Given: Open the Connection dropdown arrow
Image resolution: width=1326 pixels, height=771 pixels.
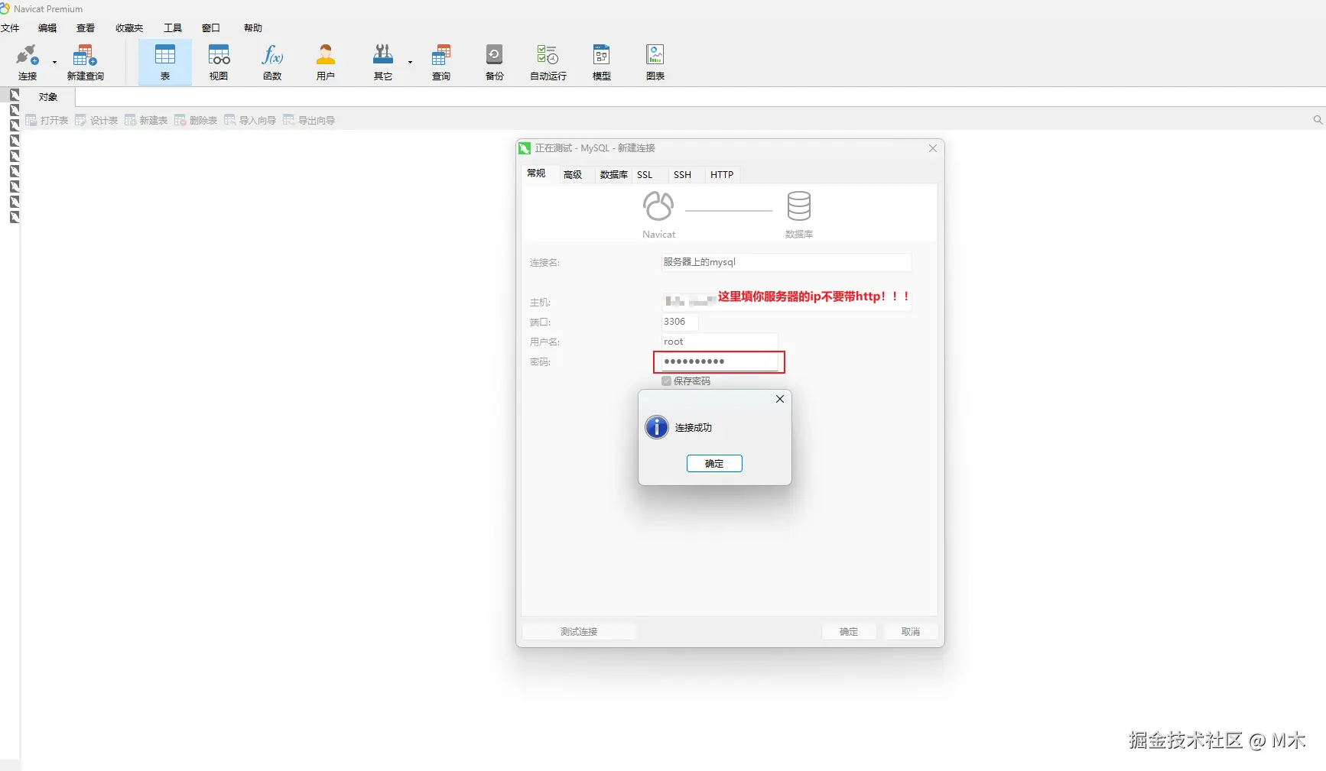Looking at the screenshot, I should [54, 63].
